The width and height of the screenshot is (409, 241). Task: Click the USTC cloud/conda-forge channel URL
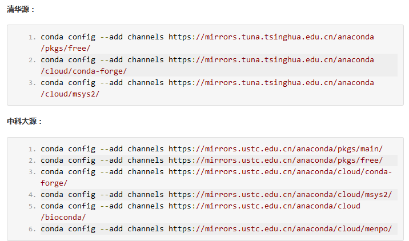coord(280,172)
